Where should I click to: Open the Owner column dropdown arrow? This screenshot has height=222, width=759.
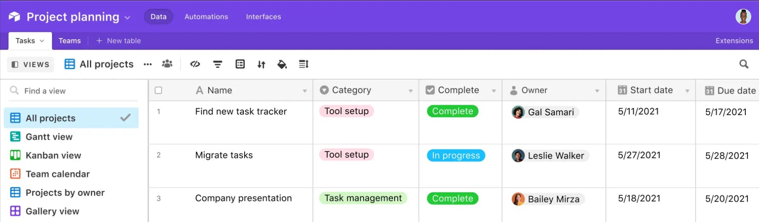pos(597,91)
